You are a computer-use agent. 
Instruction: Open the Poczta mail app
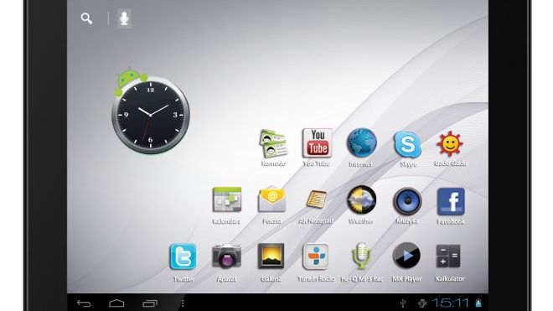(272, 200)
